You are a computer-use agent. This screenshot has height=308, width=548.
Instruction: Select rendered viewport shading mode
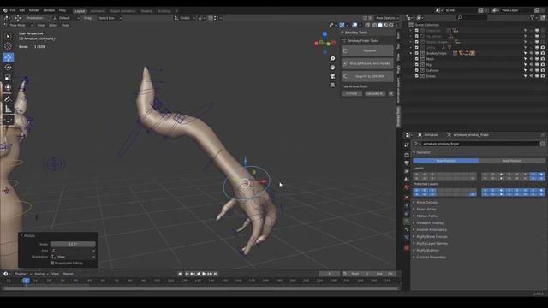click(391, 25)
